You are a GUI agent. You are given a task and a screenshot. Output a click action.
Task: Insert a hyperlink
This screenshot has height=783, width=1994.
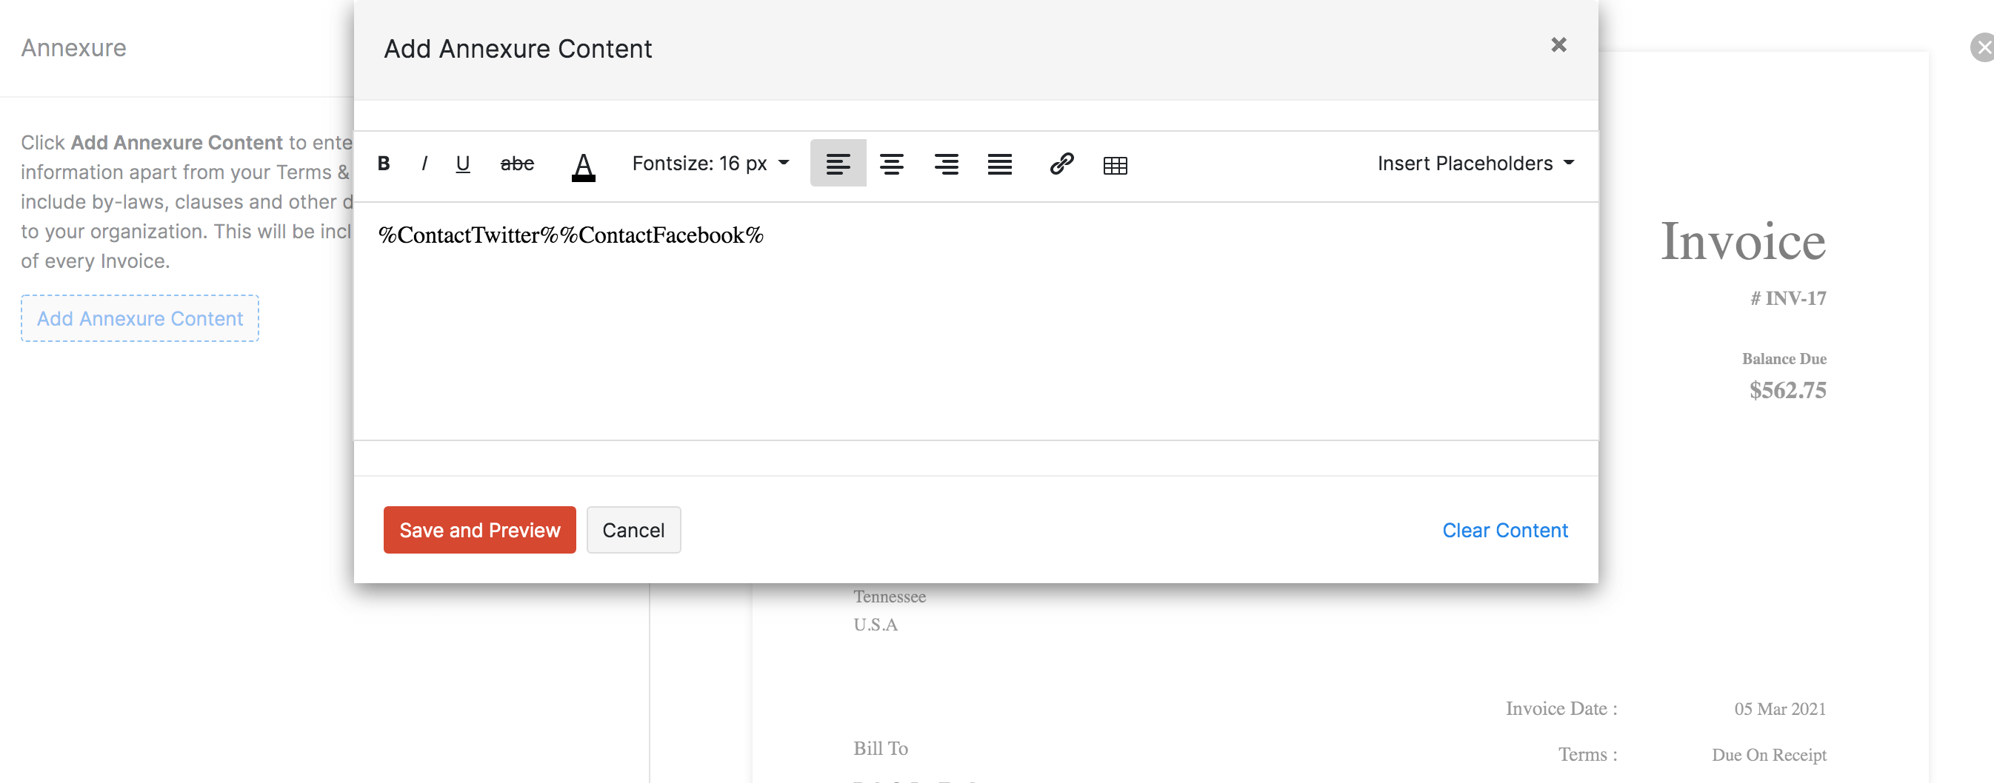[x=1061, y=164]
